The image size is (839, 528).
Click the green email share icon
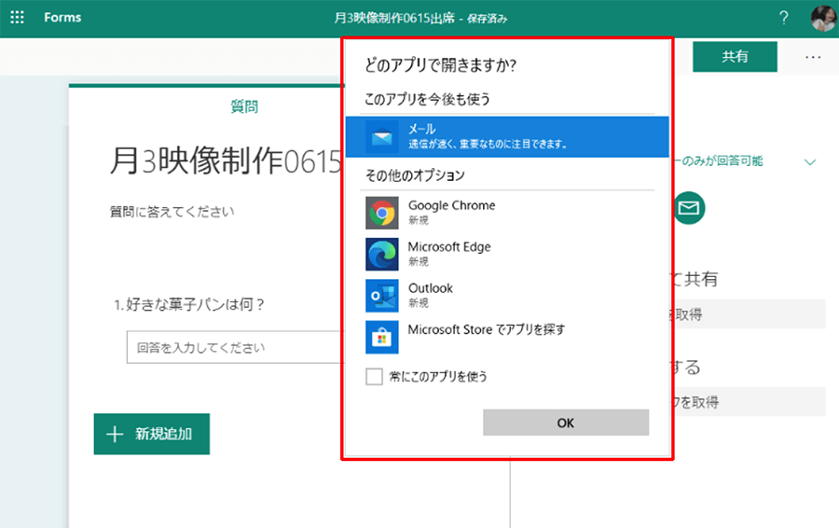[689, 208]
